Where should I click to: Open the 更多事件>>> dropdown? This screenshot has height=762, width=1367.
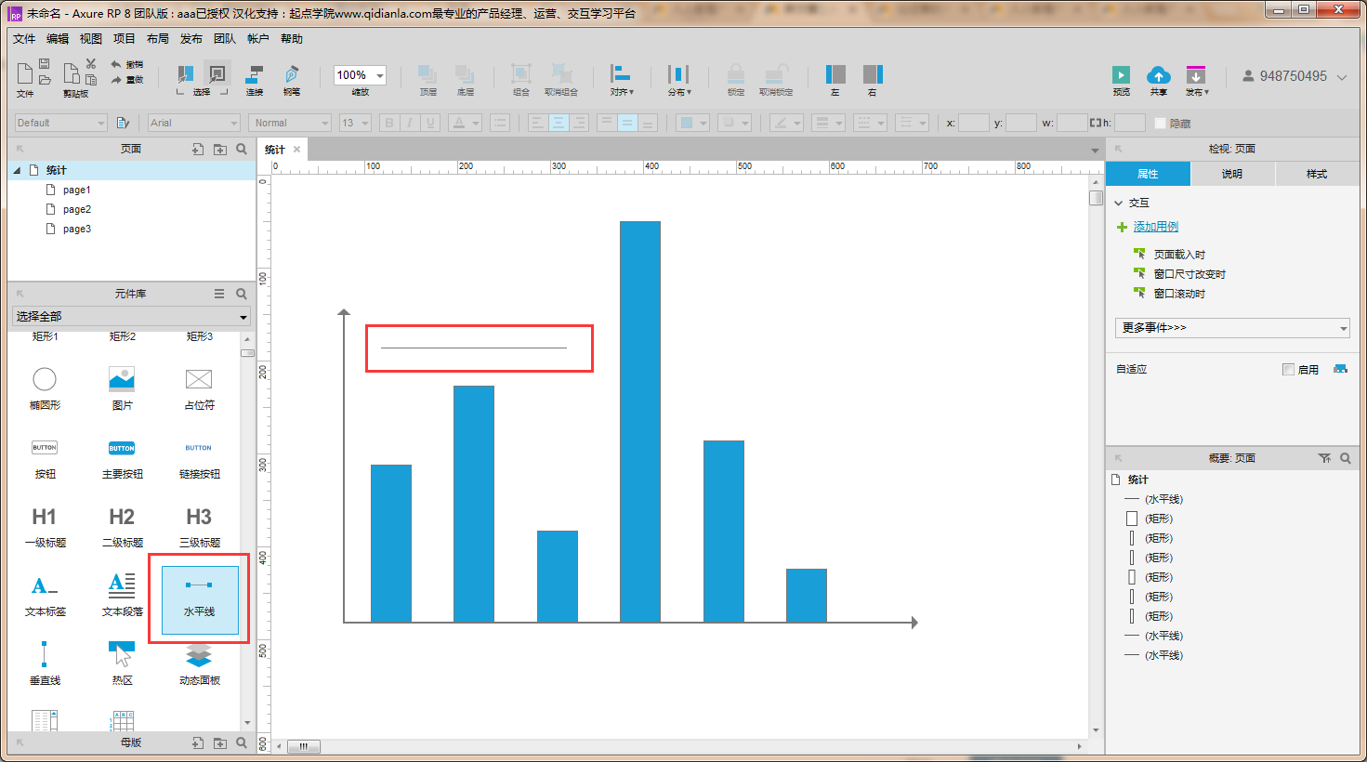[x=1232, y=328]
